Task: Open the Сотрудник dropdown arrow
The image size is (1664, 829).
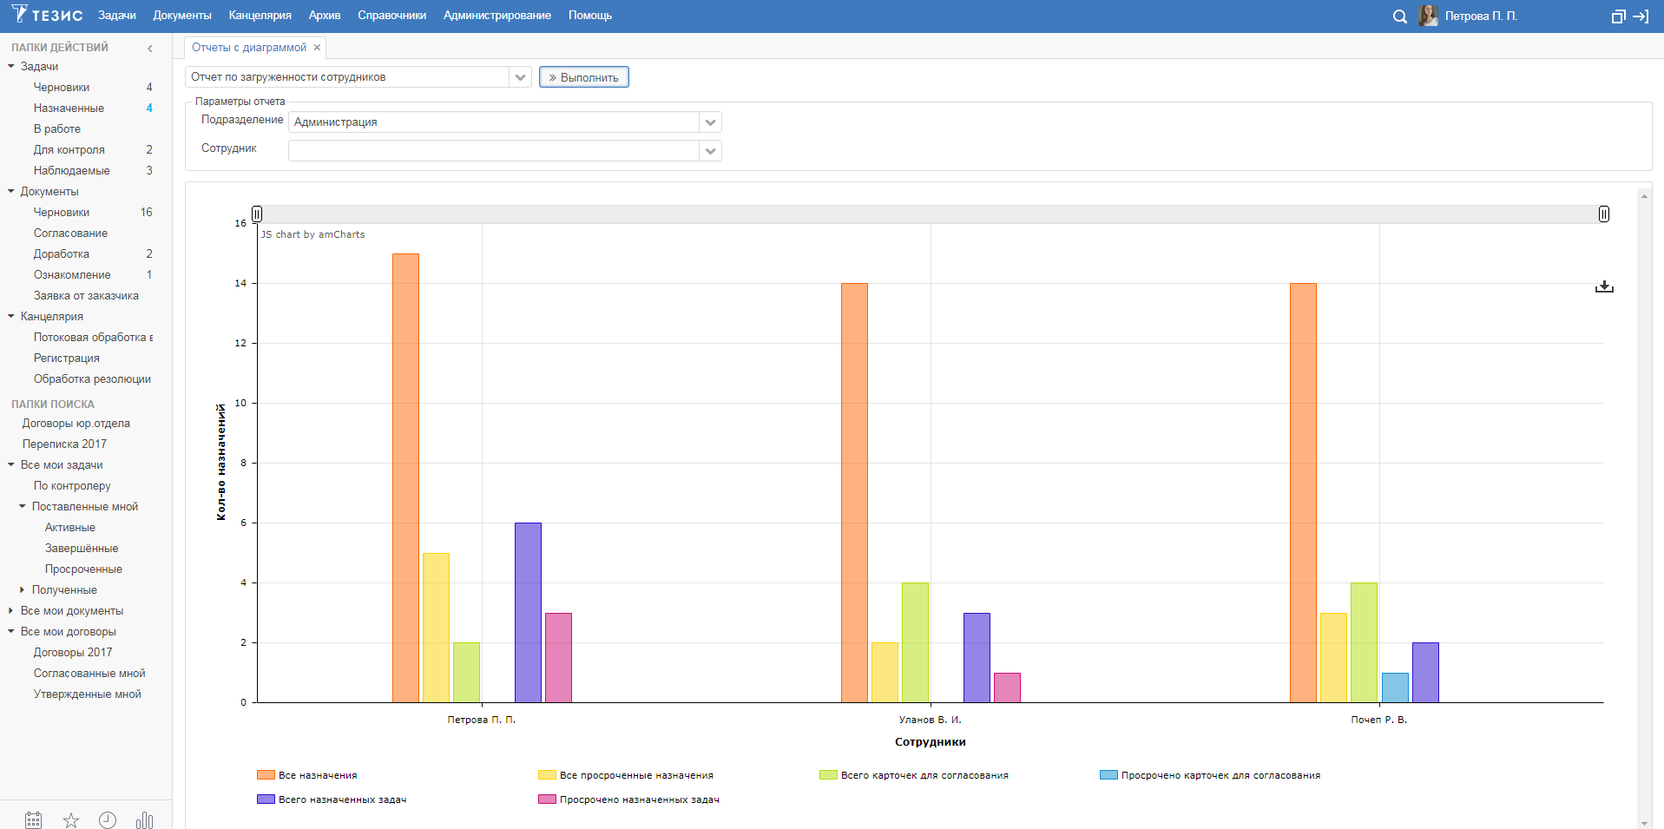Action: tap(710, 151)
